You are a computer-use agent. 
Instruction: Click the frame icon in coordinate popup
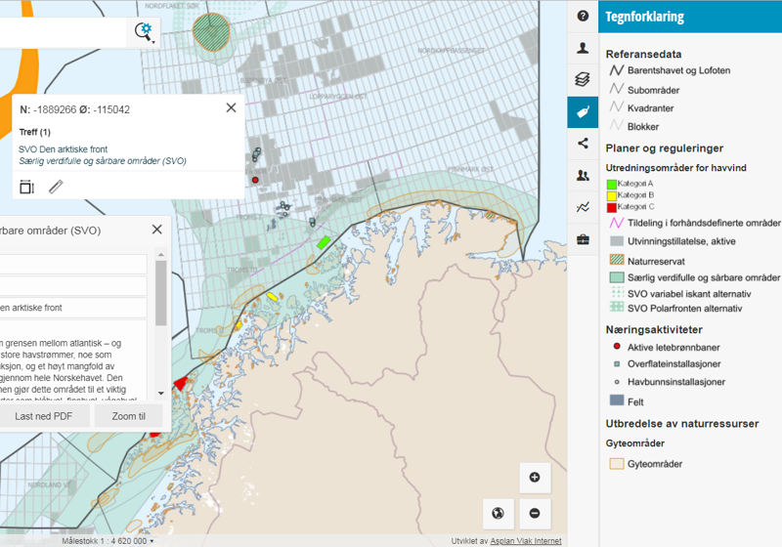pos(26,187)
